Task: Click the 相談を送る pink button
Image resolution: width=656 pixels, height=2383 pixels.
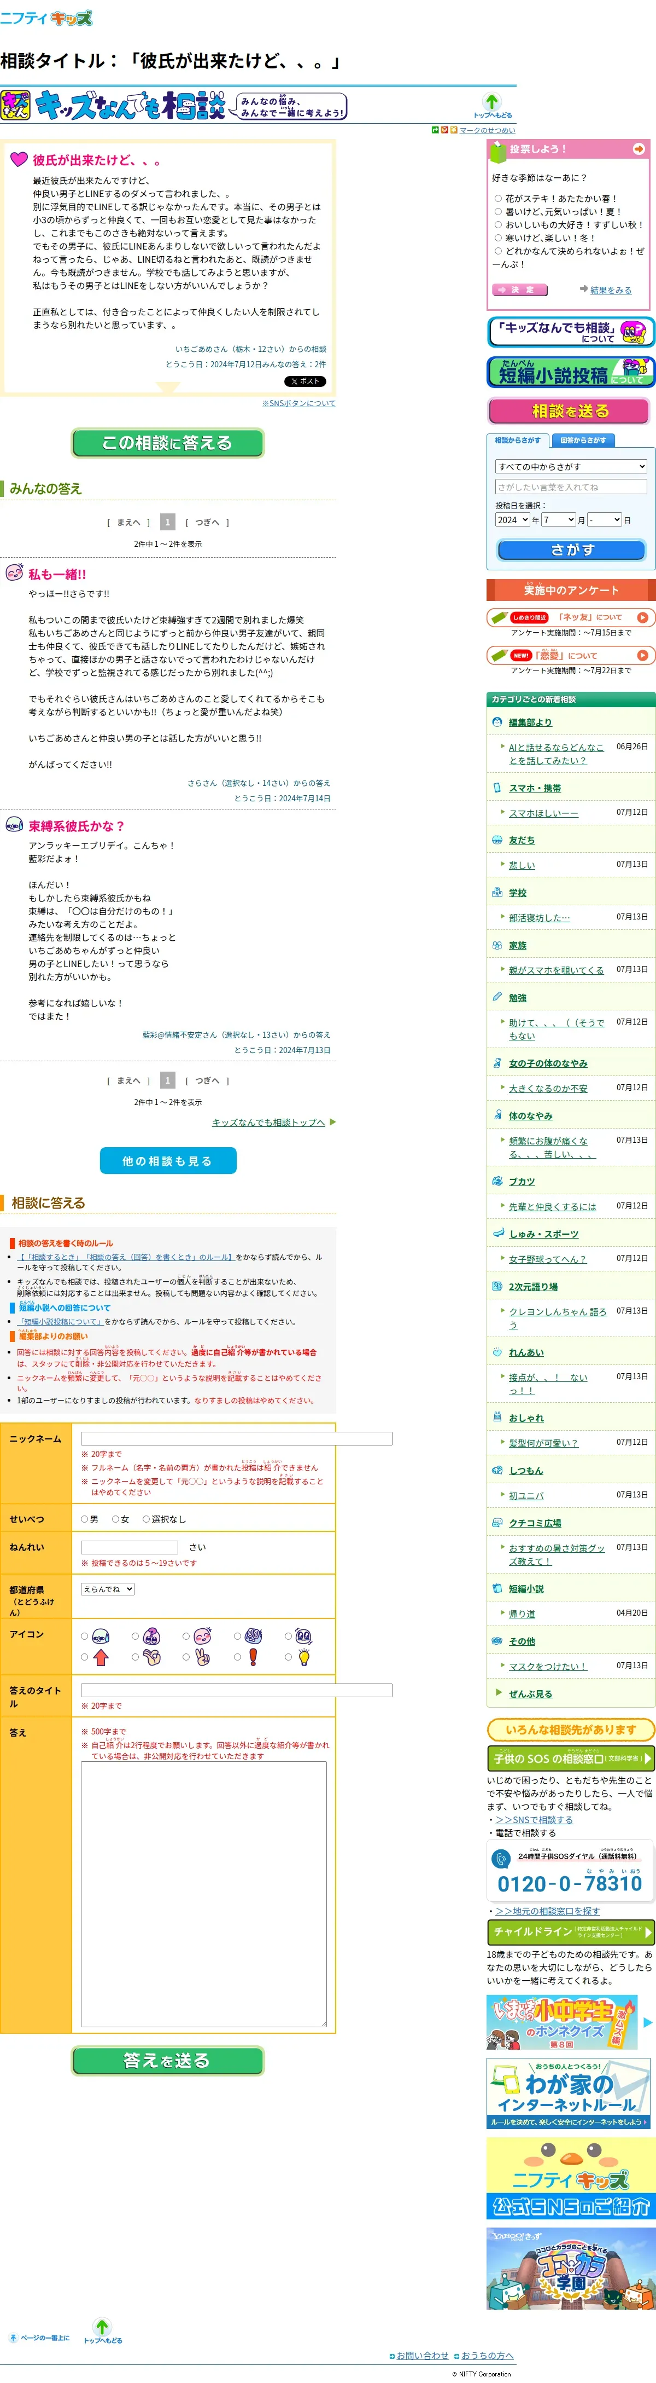Action: click(570, 410)
